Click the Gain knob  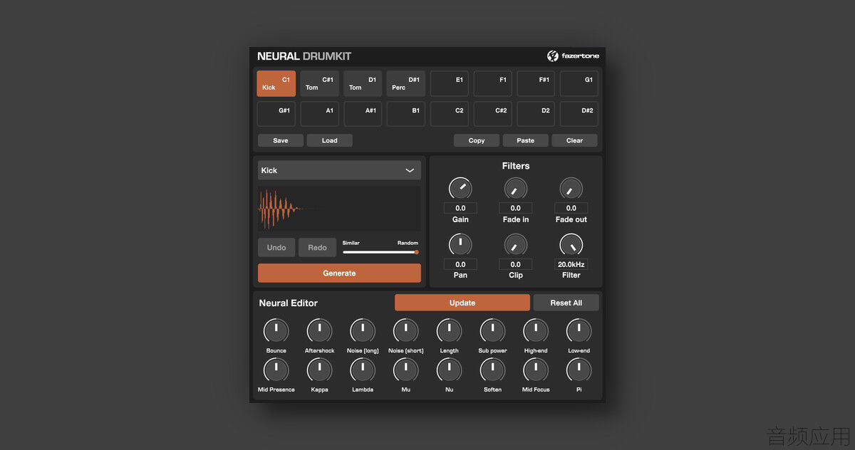(460, 189)
